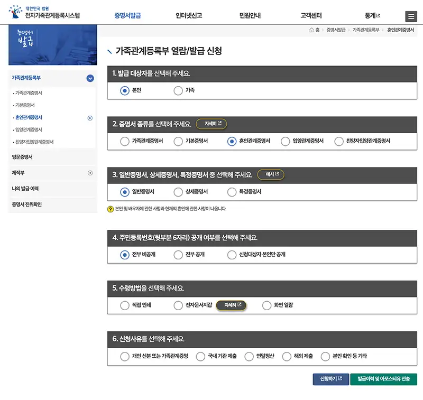Viewport: 423px width, 400px height.
Task: Select 개인 신분 또는 가족관계증명 reason
Action: 125,356
